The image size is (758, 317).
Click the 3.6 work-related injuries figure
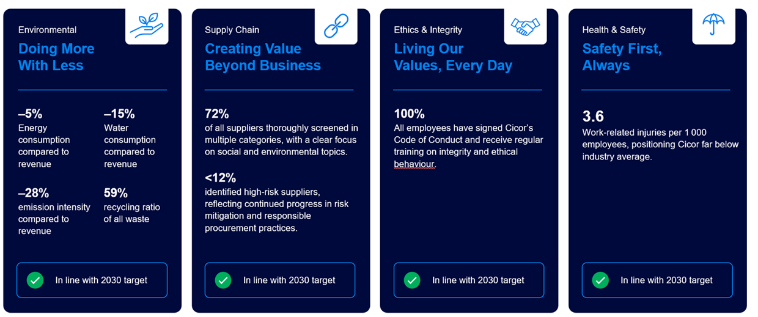(593, 117)
